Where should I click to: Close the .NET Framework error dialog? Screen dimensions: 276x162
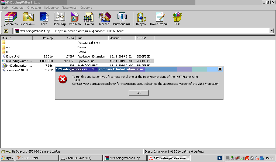220,69
